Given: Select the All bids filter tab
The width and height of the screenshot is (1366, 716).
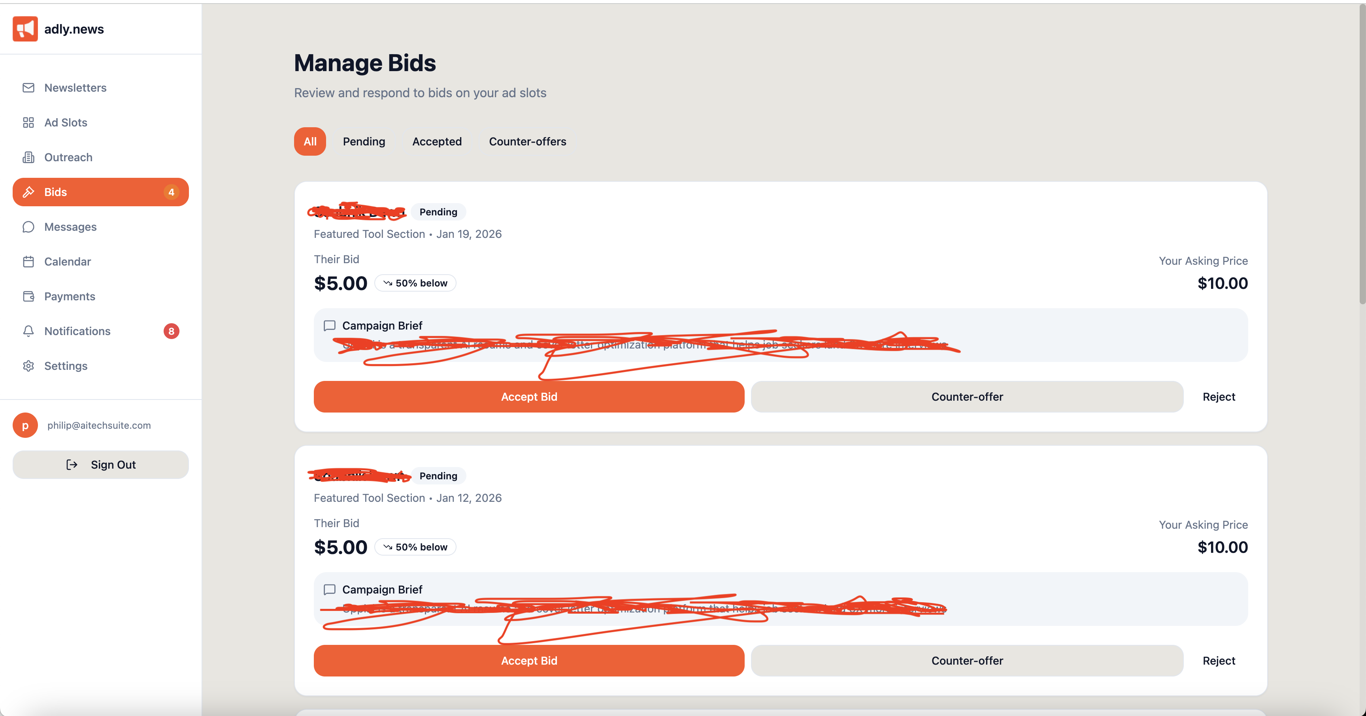Looking at the screenshot, I should [x=310, y=141].
